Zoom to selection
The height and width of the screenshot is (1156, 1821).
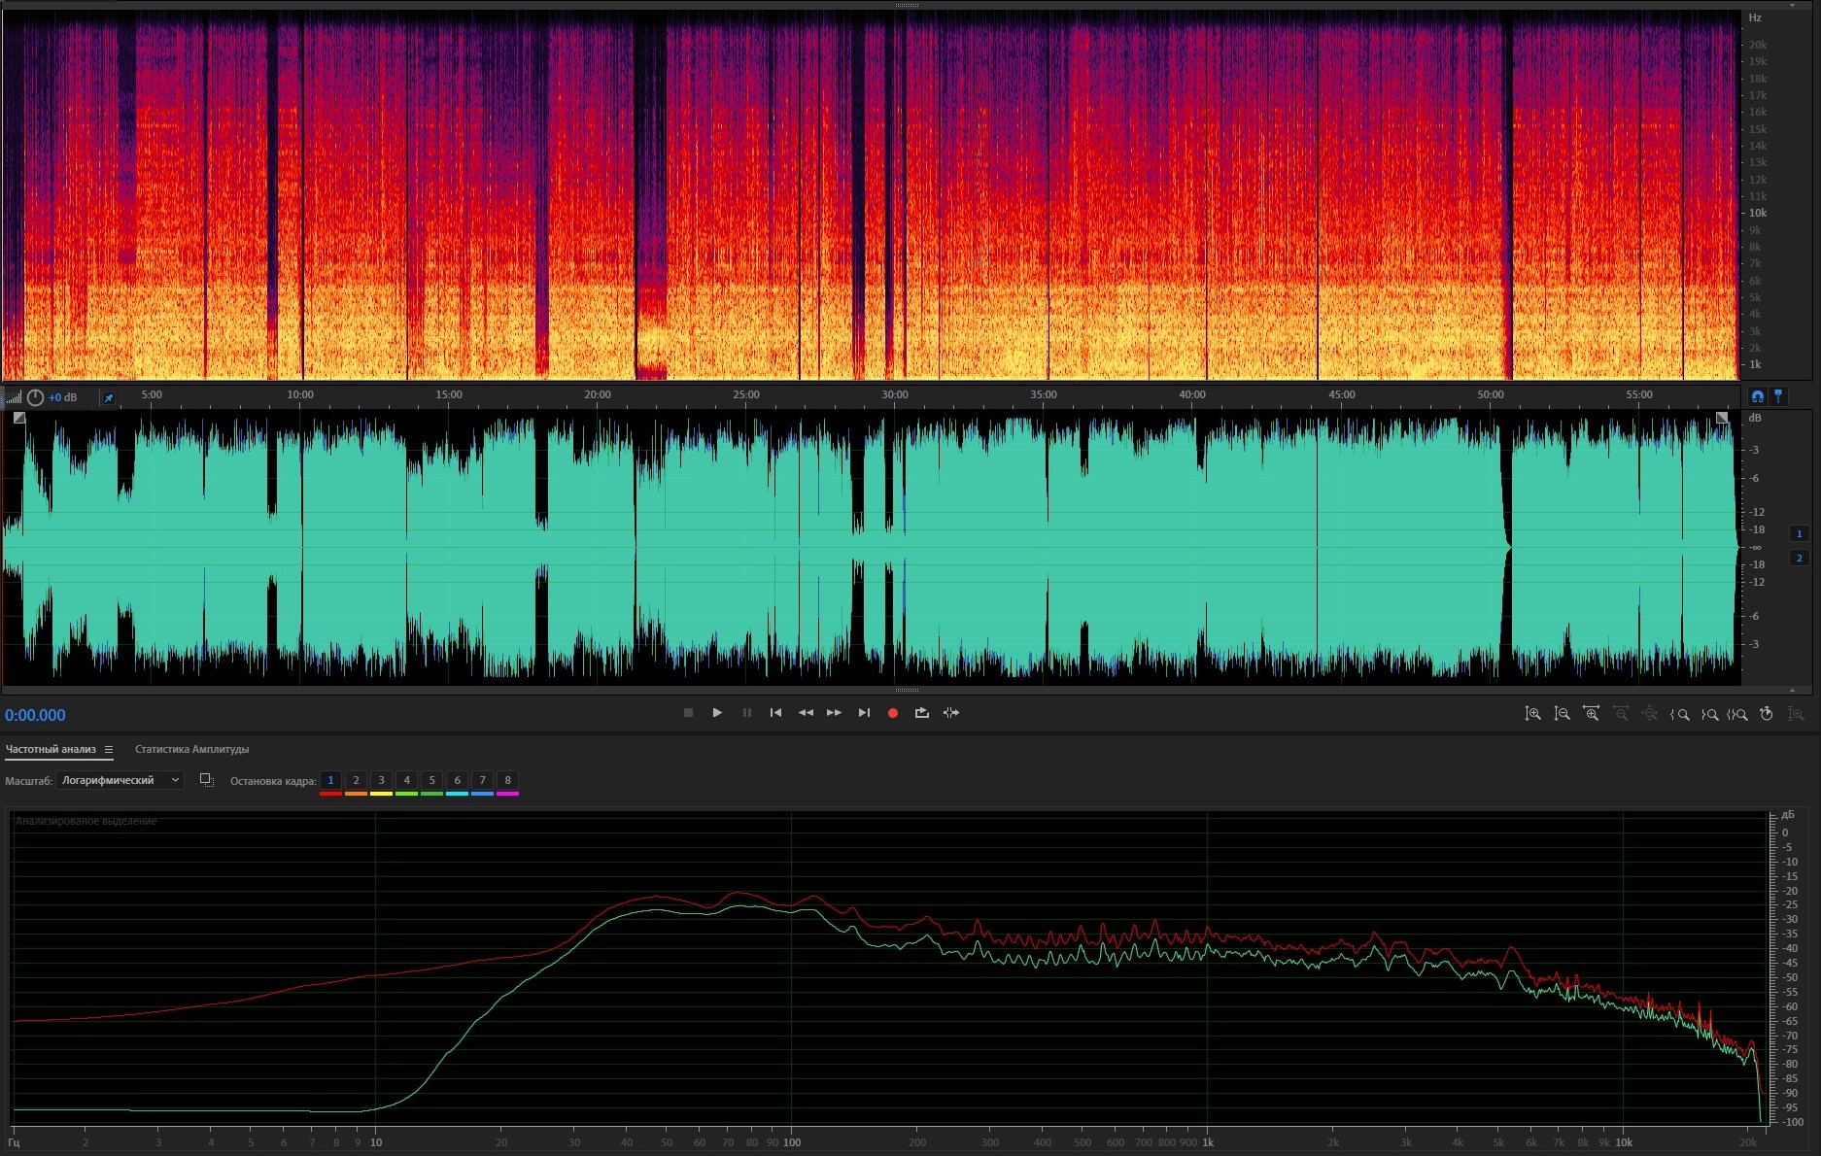point(1737,714)
